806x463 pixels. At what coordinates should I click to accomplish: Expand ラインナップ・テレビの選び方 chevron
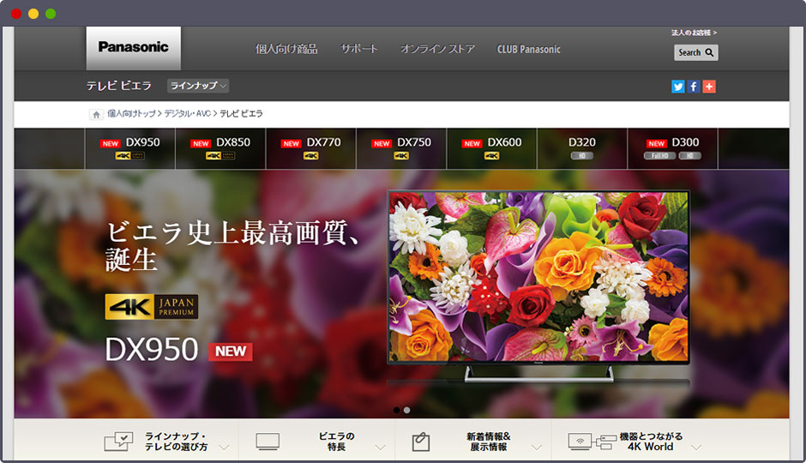tap(224, 448)
